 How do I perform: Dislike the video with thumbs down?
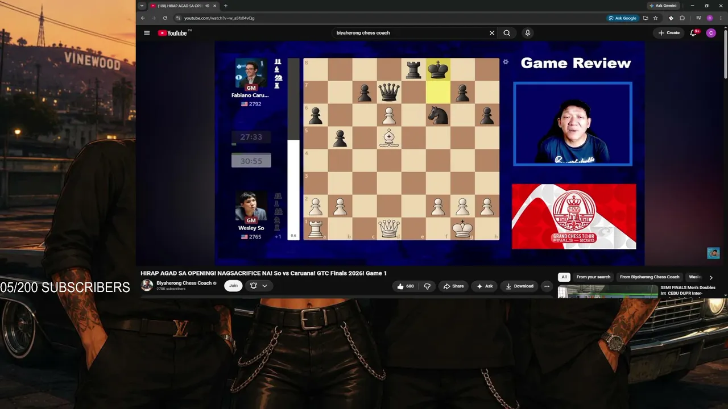tap(427, 286)
